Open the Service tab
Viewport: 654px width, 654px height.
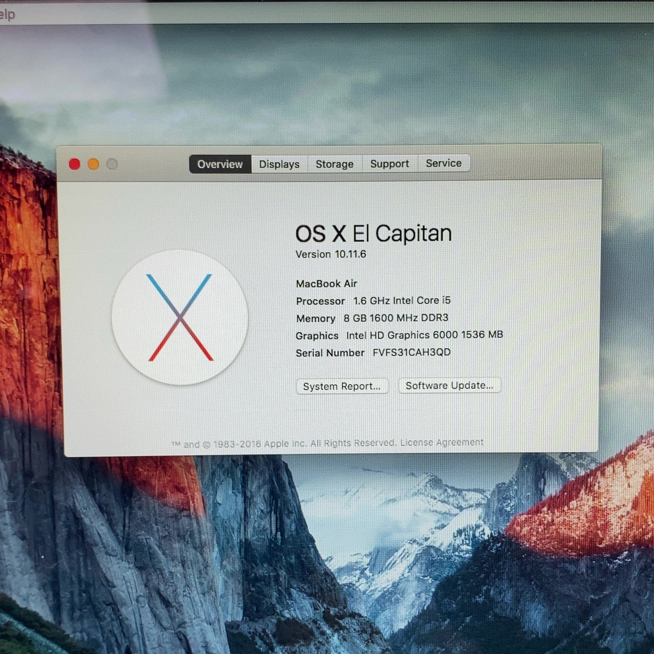pos(444,163)
